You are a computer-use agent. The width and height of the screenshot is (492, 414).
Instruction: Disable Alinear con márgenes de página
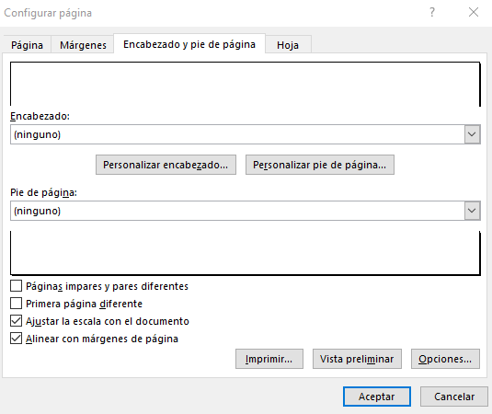click(16, 339)
